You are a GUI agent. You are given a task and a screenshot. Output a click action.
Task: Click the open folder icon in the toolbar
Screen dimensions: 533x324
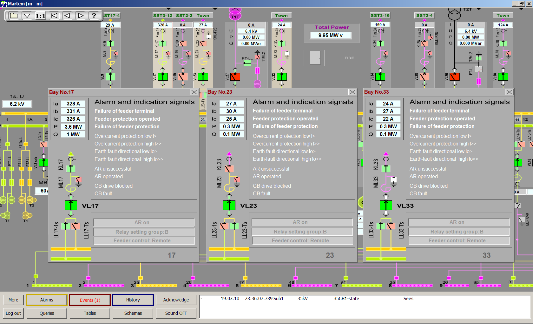(14, 16)
